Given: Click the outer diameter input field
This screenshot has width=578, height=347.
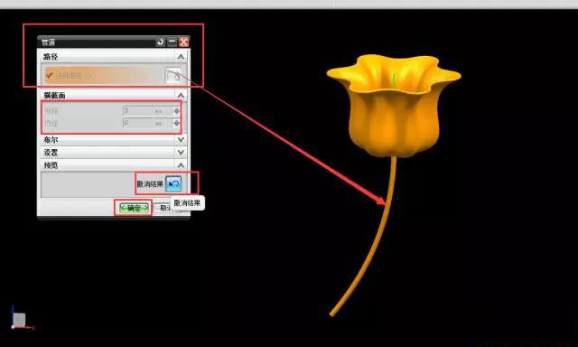Looking at the screenshot, I should pos(147,111).
